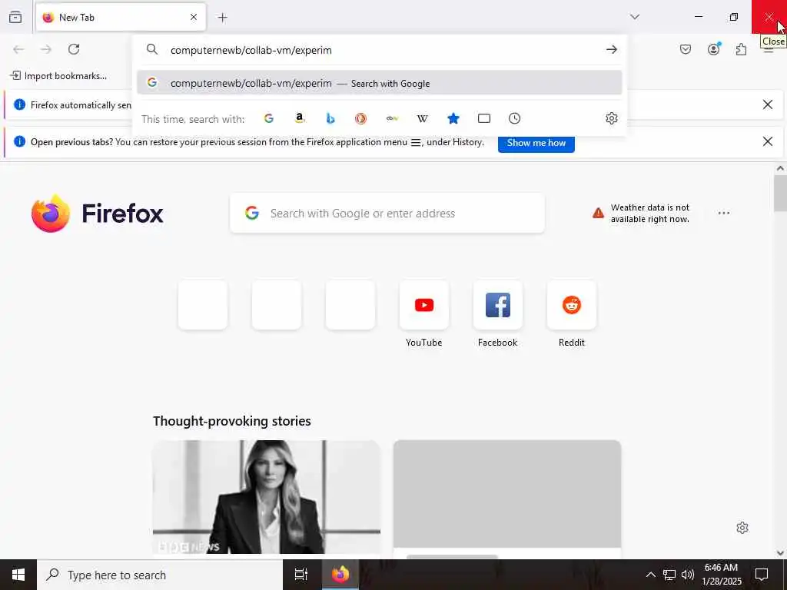Viewport: 787px width, 590px height.
Task: Click the Go arrow in the address bar
Action: click(x=611, y=50)
